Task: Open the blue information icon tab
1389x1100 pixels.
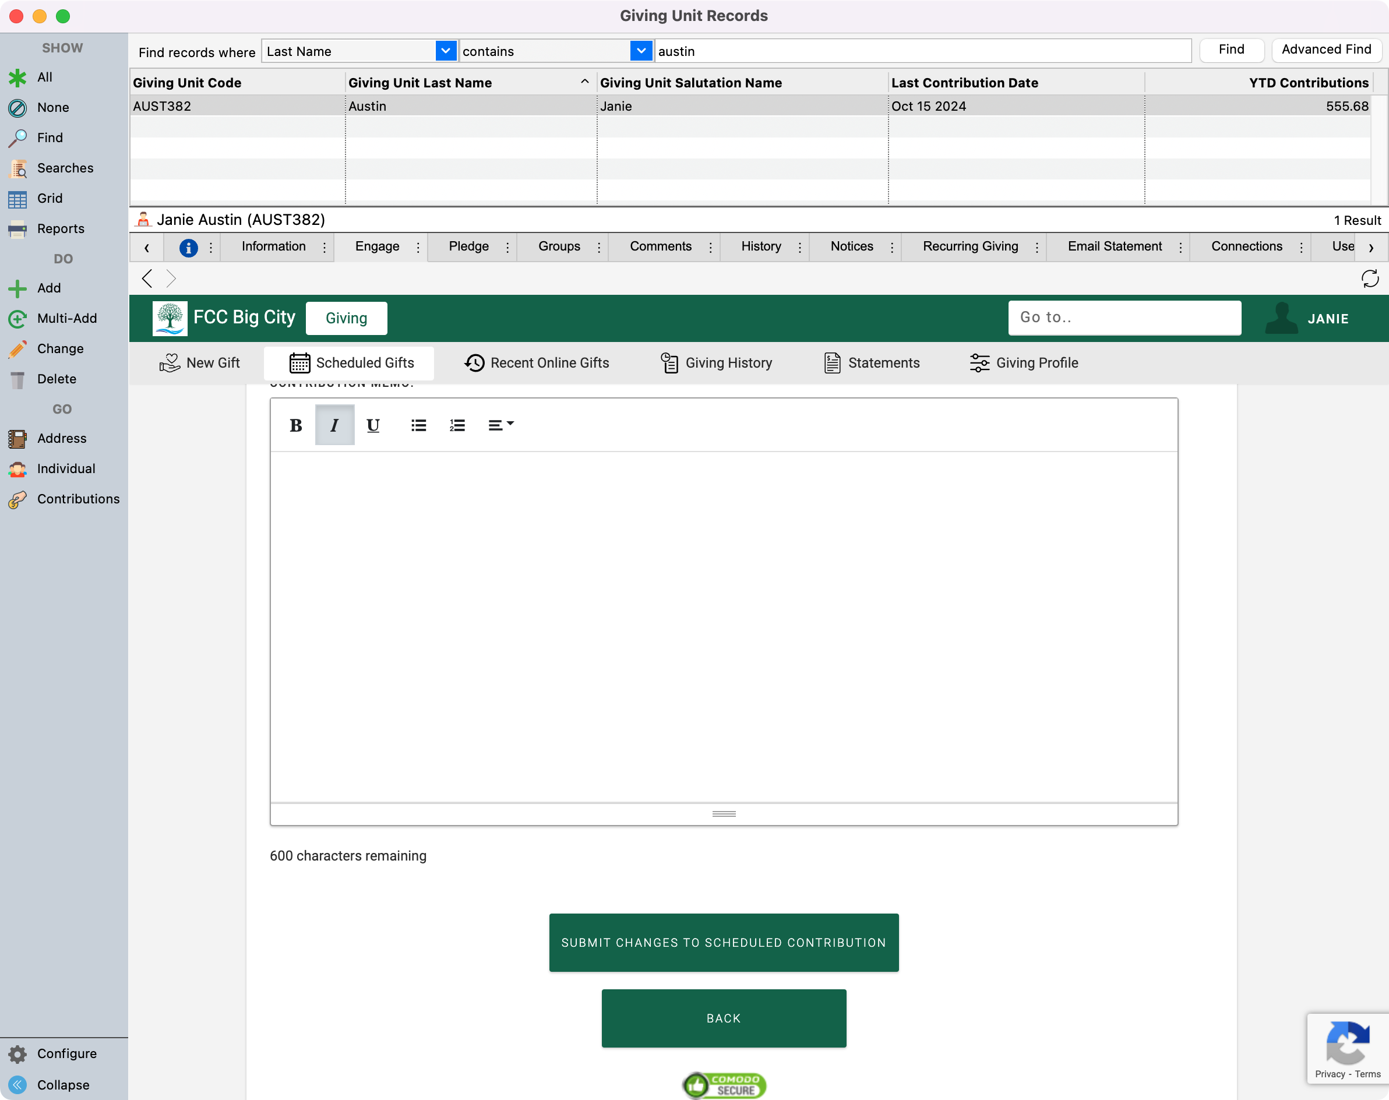Action: (188, 247)
